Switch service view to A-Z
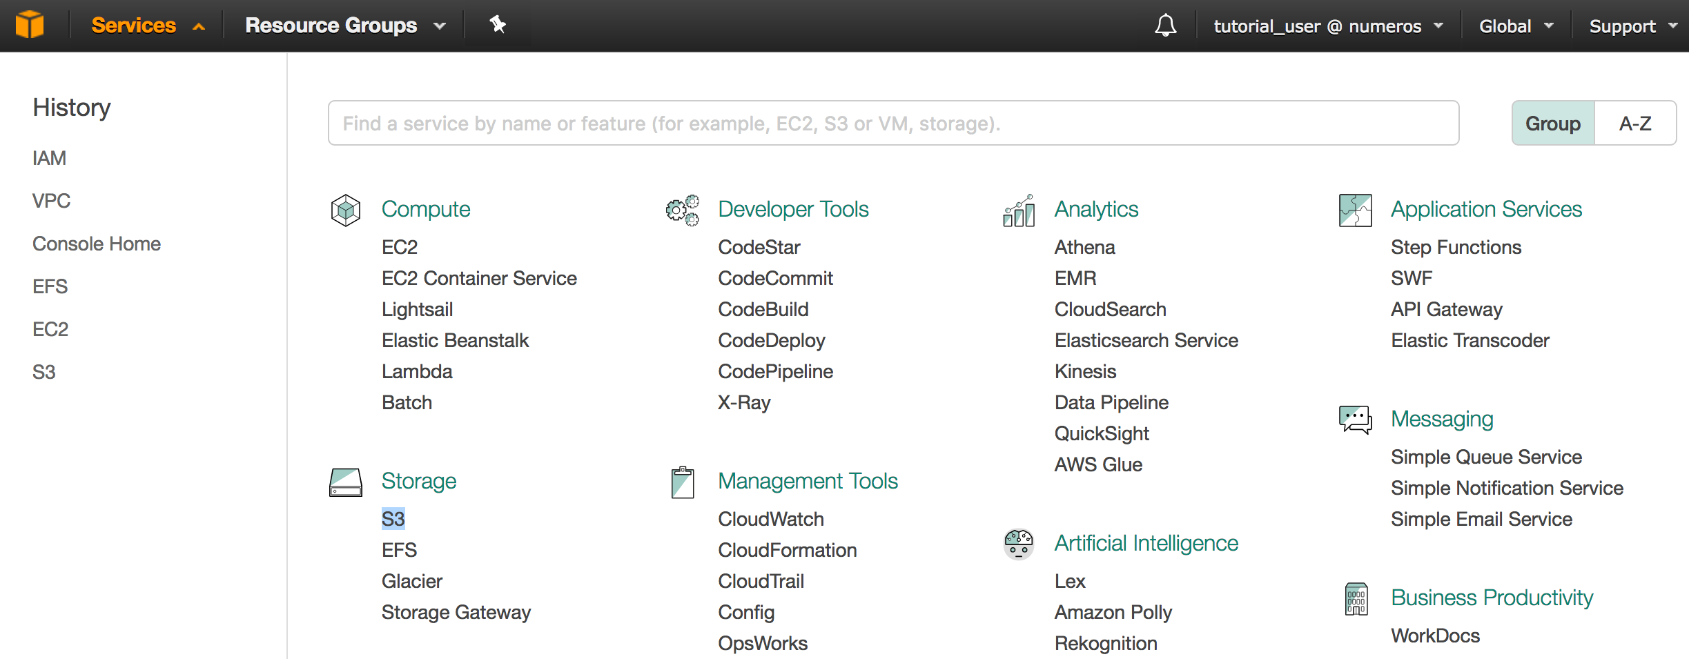 coord(1635,124)
